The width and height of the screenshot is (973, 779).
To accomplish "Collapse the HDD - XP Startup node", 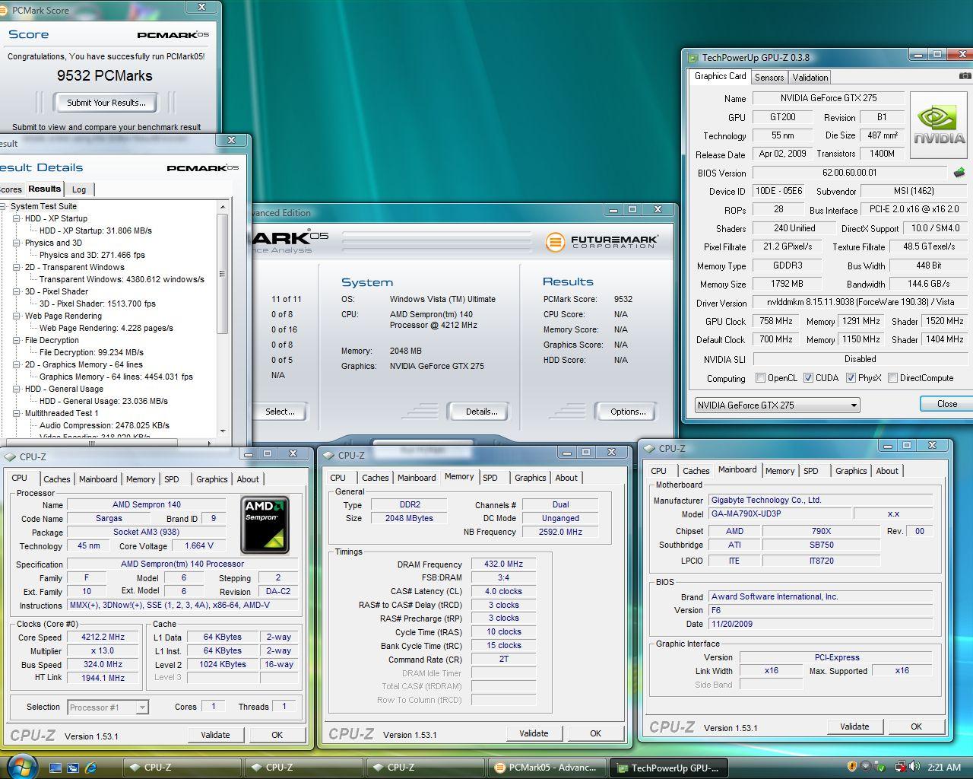I will point(17,218).
